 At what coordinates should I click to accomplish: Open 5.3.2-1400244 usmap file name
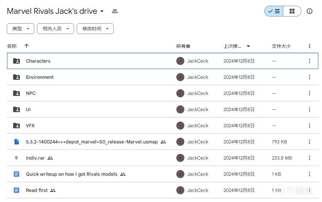tap(92, 142)
